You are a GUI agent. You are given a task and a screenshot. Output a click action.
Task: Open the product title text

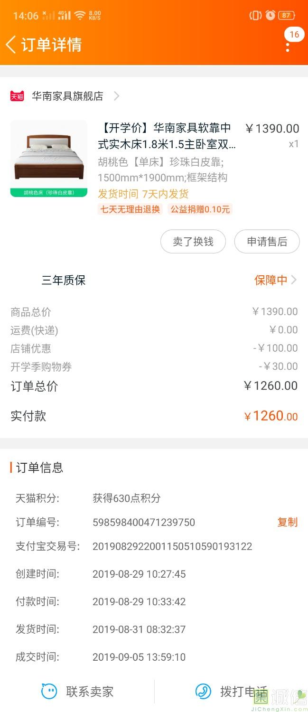(166, 136)
